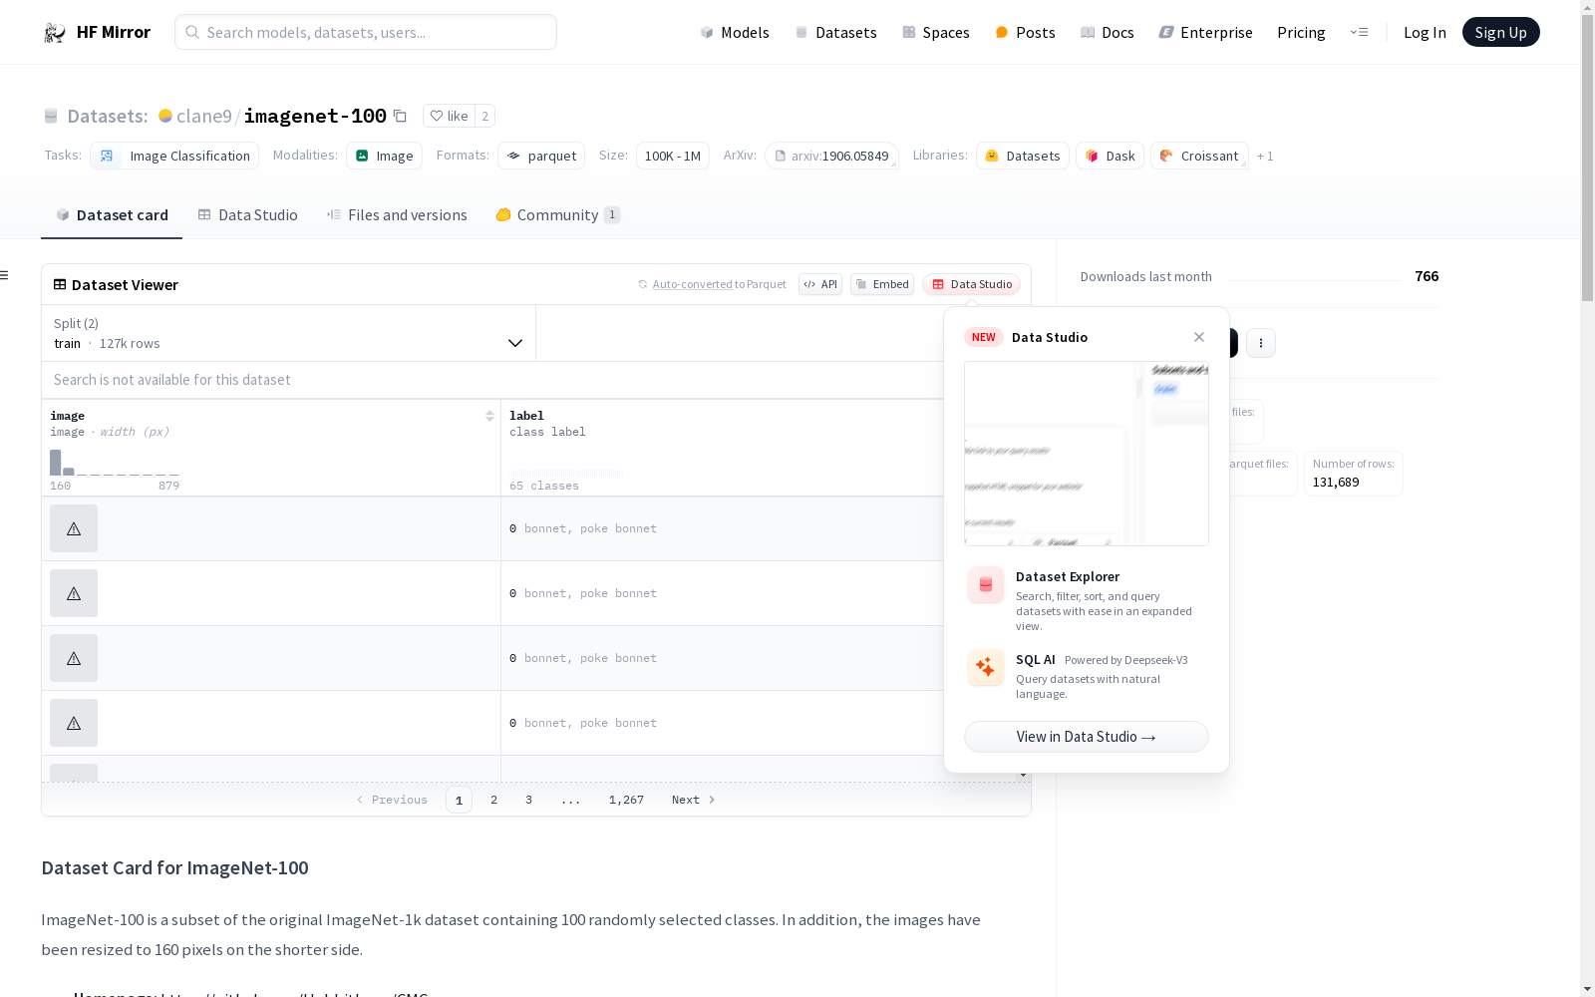Screen dimensions: 1595x997
Task: Click Next page button
Action: point(694,800)
